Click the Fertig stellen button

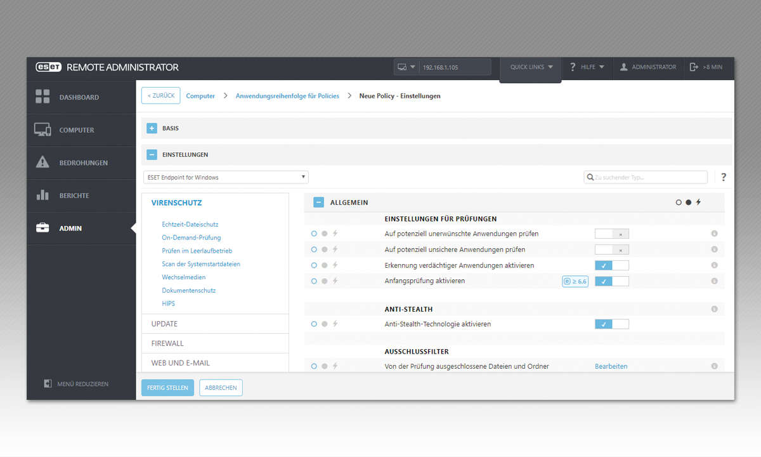coord(167,388)
